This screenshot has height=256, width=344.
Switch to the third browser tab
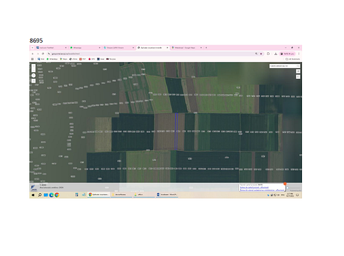118,47
